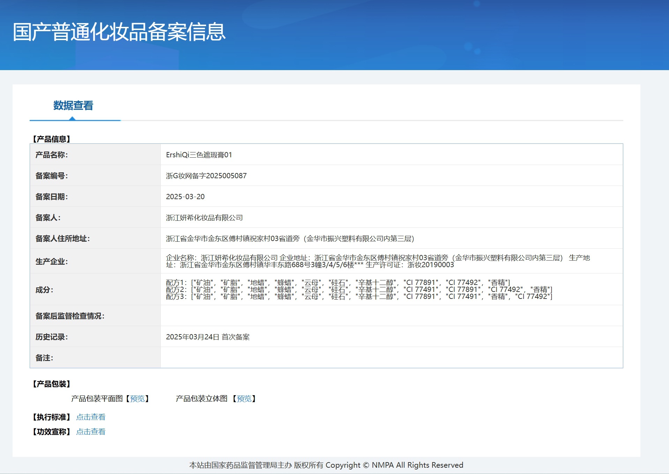669x474 pixels.
Task: Open the 产品包装立体图 预览 link
Action: pyautogui.click(x=244, y=399)
